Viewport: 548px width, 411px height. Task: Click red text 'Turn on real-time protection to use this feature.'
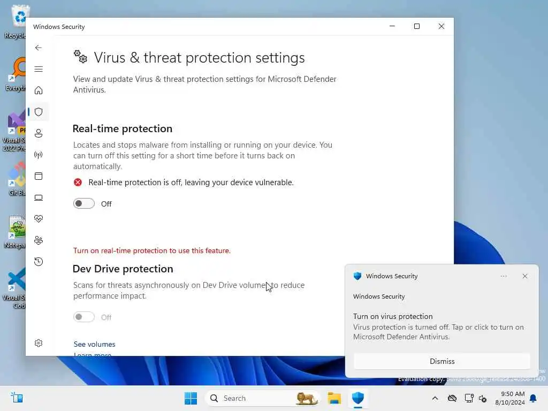(152, 250)
